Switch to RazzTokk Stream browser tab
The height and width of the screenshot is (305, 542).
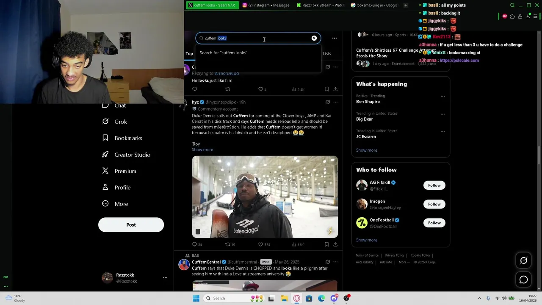[x=321, y=5]
